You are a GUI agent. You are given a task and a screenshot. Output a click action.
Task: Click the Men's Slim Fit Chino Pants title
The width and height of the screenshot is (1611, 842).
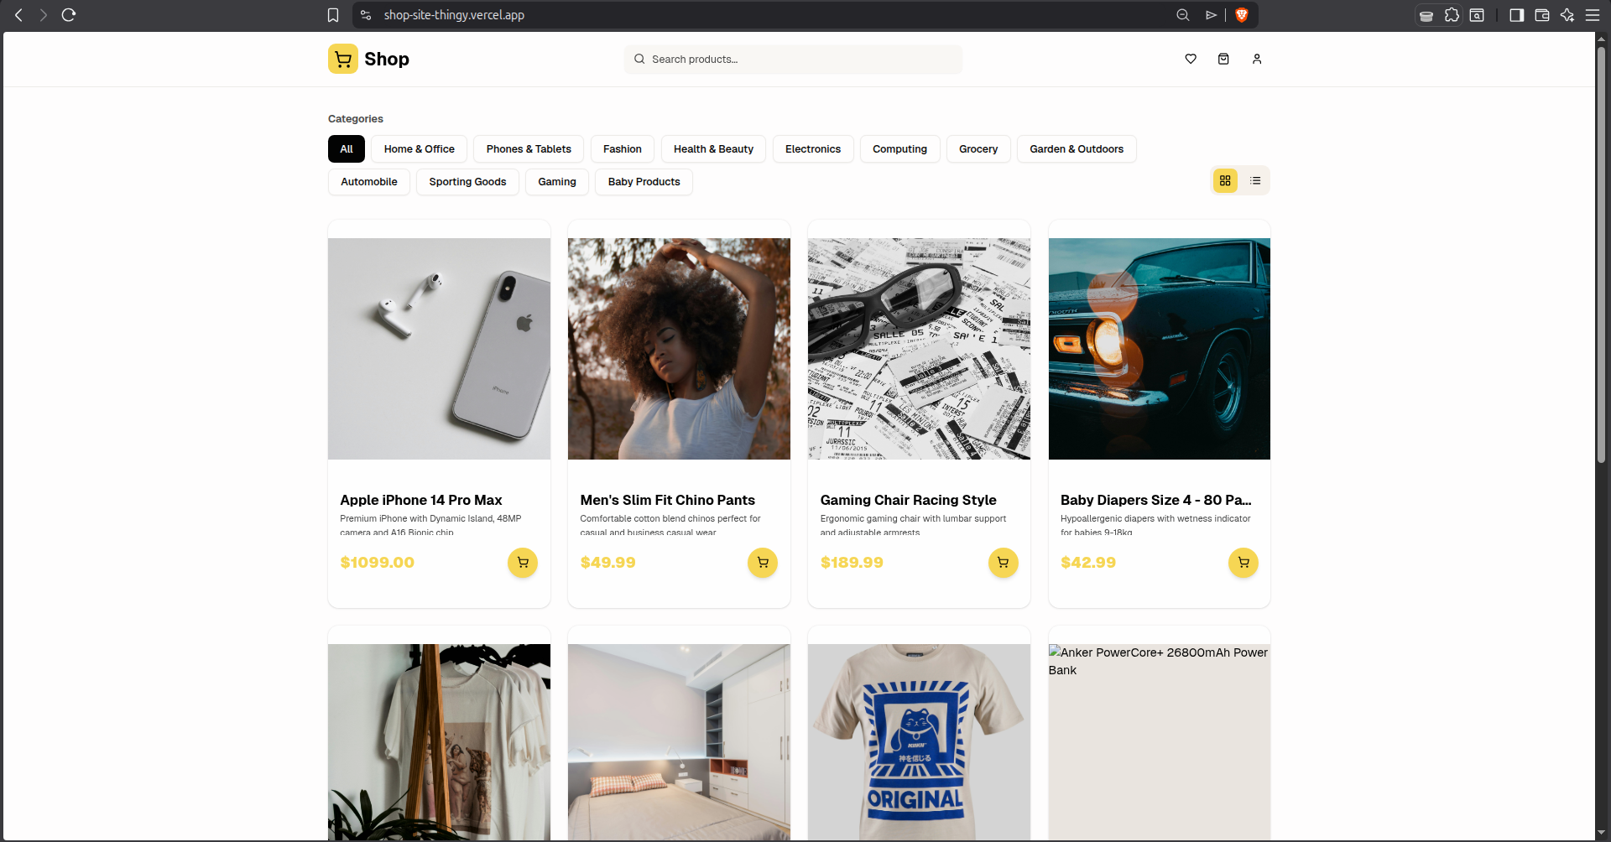667,500
